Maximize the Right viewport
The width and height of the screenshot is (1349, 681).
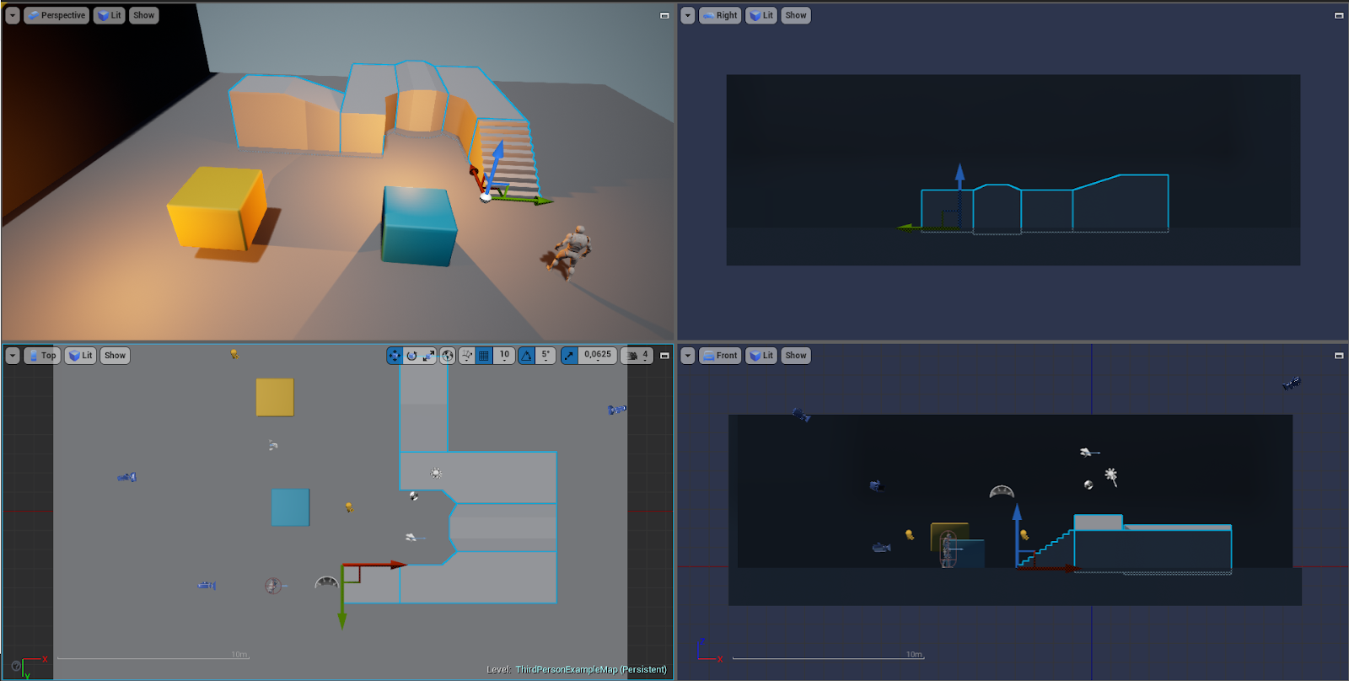(x=1339, y=15)
